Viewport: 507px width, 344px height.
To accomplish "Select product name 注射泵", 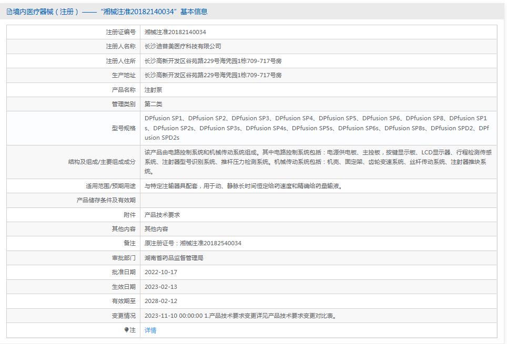I will (153, 90).
